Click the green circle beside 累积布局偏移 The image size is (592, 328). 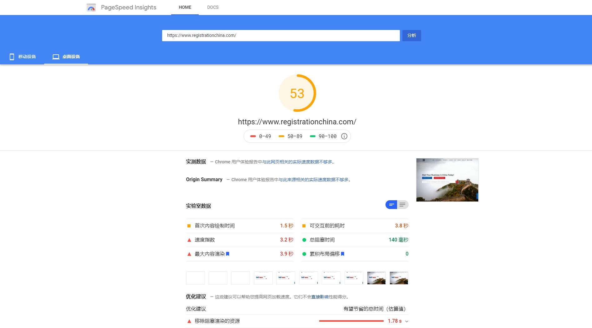click(x=304, y=254)
